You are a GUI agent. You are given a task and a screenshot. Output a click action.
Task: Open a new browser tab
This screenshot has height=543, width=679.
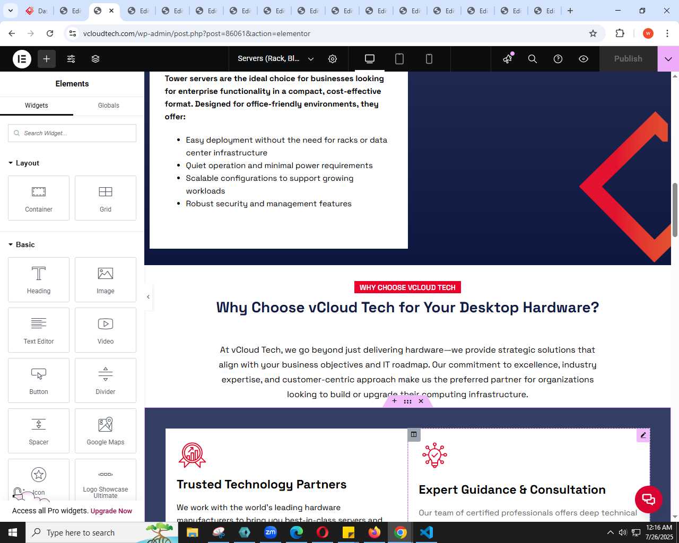[570, 11]
